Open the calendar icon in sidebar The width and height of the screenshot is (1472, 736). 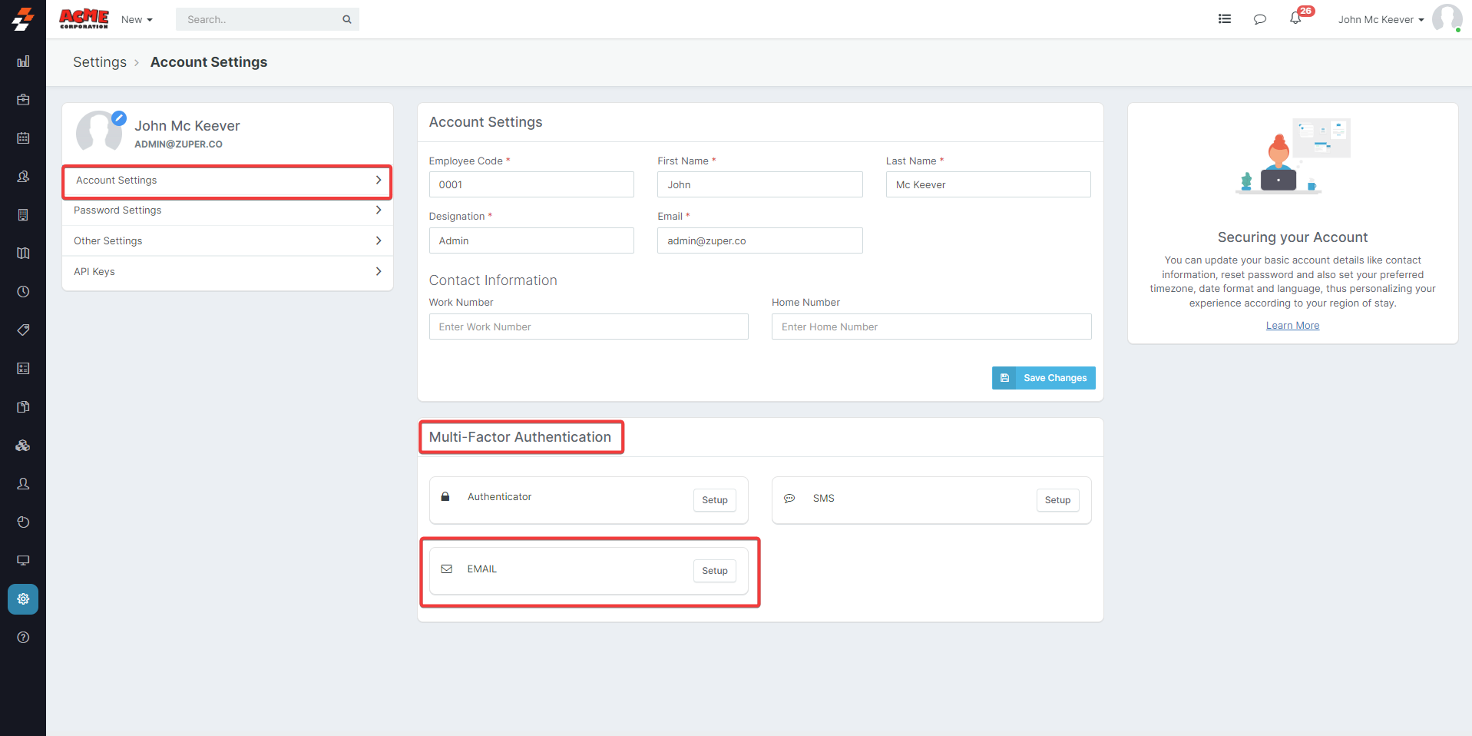click(x=23, y=138)
